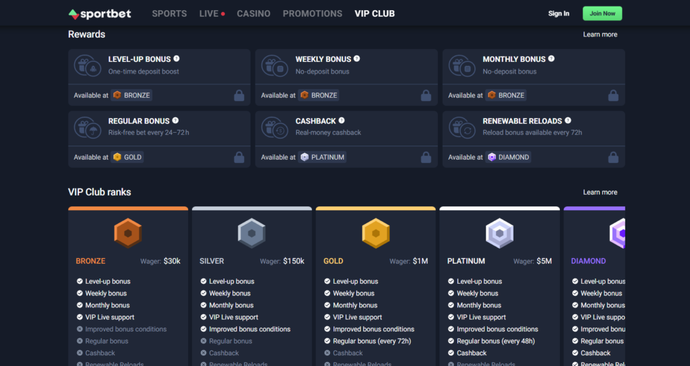
Task: Click the lock icon on Cashback card
Action: click(x=426, y=157)
